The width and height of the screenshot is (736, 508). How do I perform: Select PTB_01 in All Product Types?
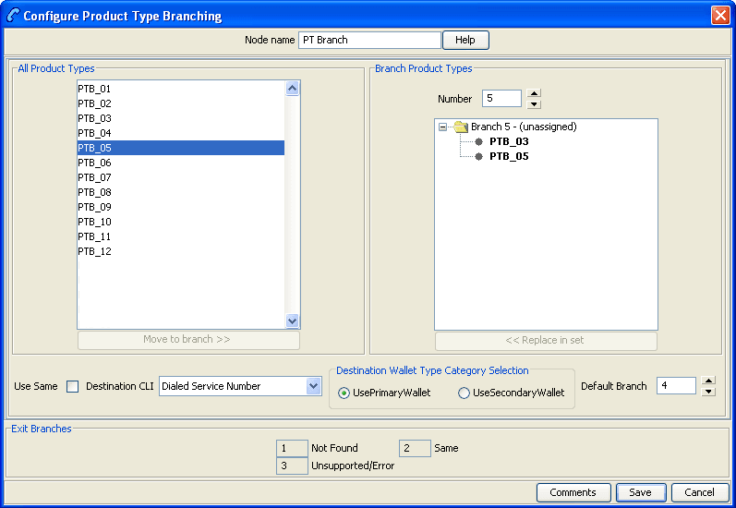click(x=181, y=89)
